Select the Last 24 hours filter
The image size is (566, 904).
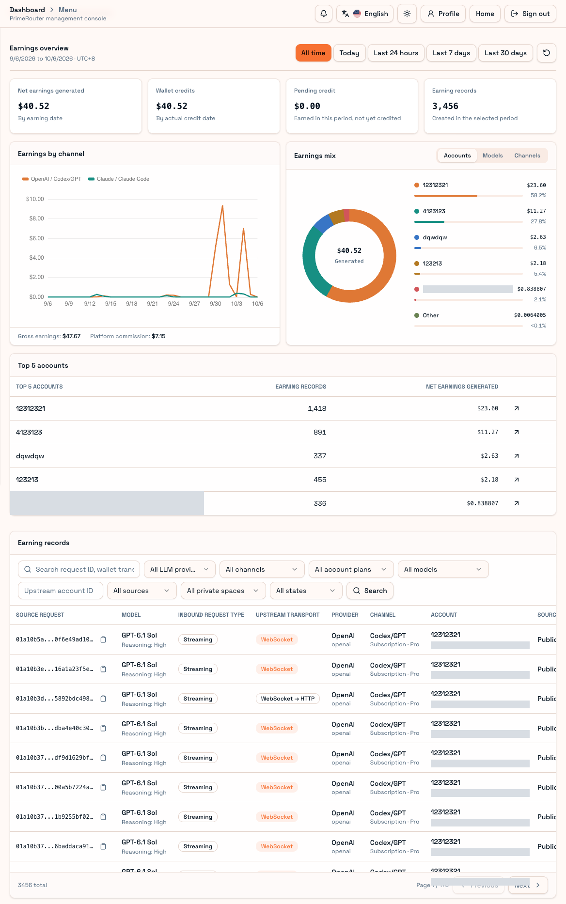[396, 53]
